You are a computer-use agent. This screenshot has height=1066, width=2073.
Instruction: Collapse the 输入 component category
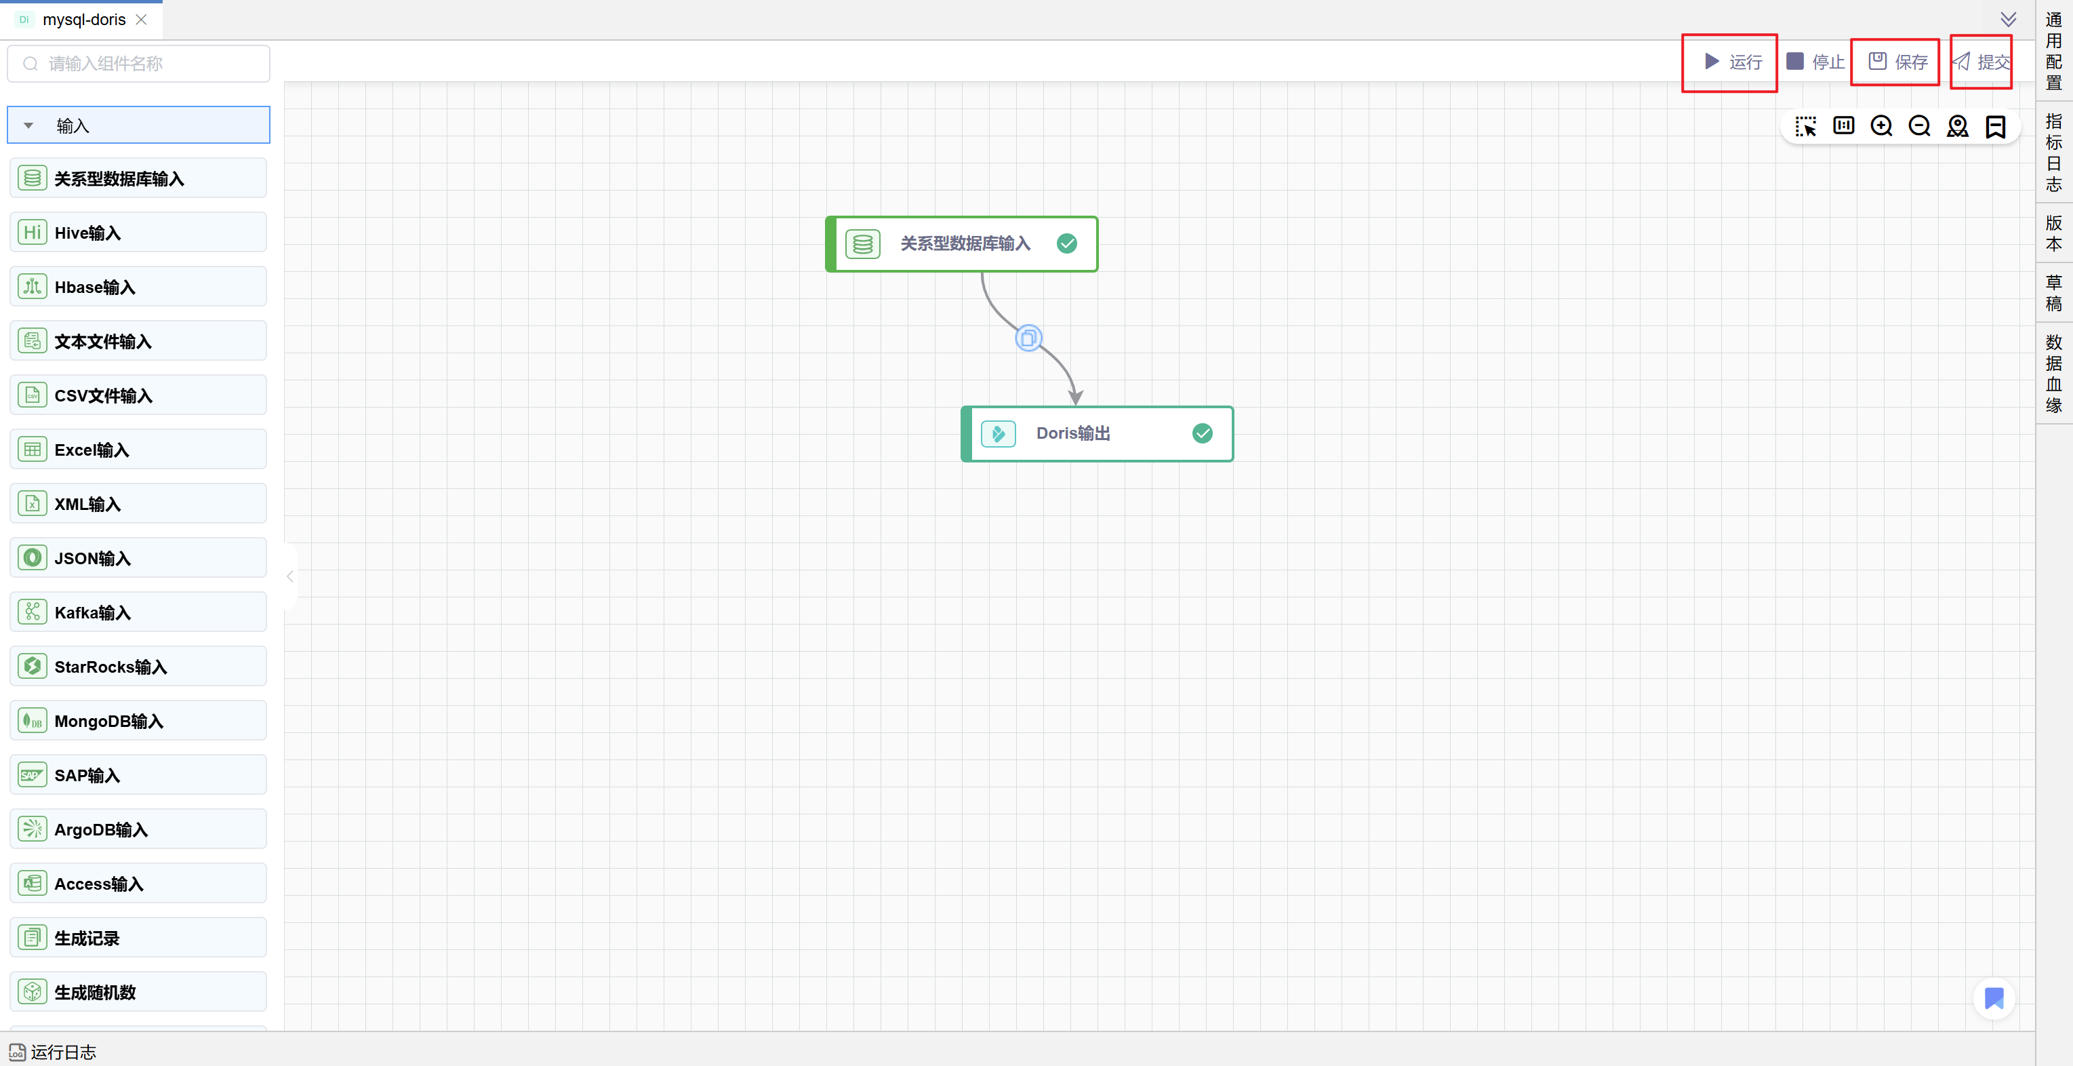pos(29,125)
